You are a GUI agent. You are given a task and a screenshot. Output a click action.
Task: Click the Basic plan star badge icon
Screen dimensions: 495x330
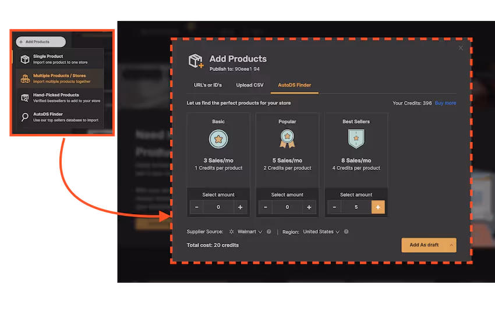pos(218,139)
